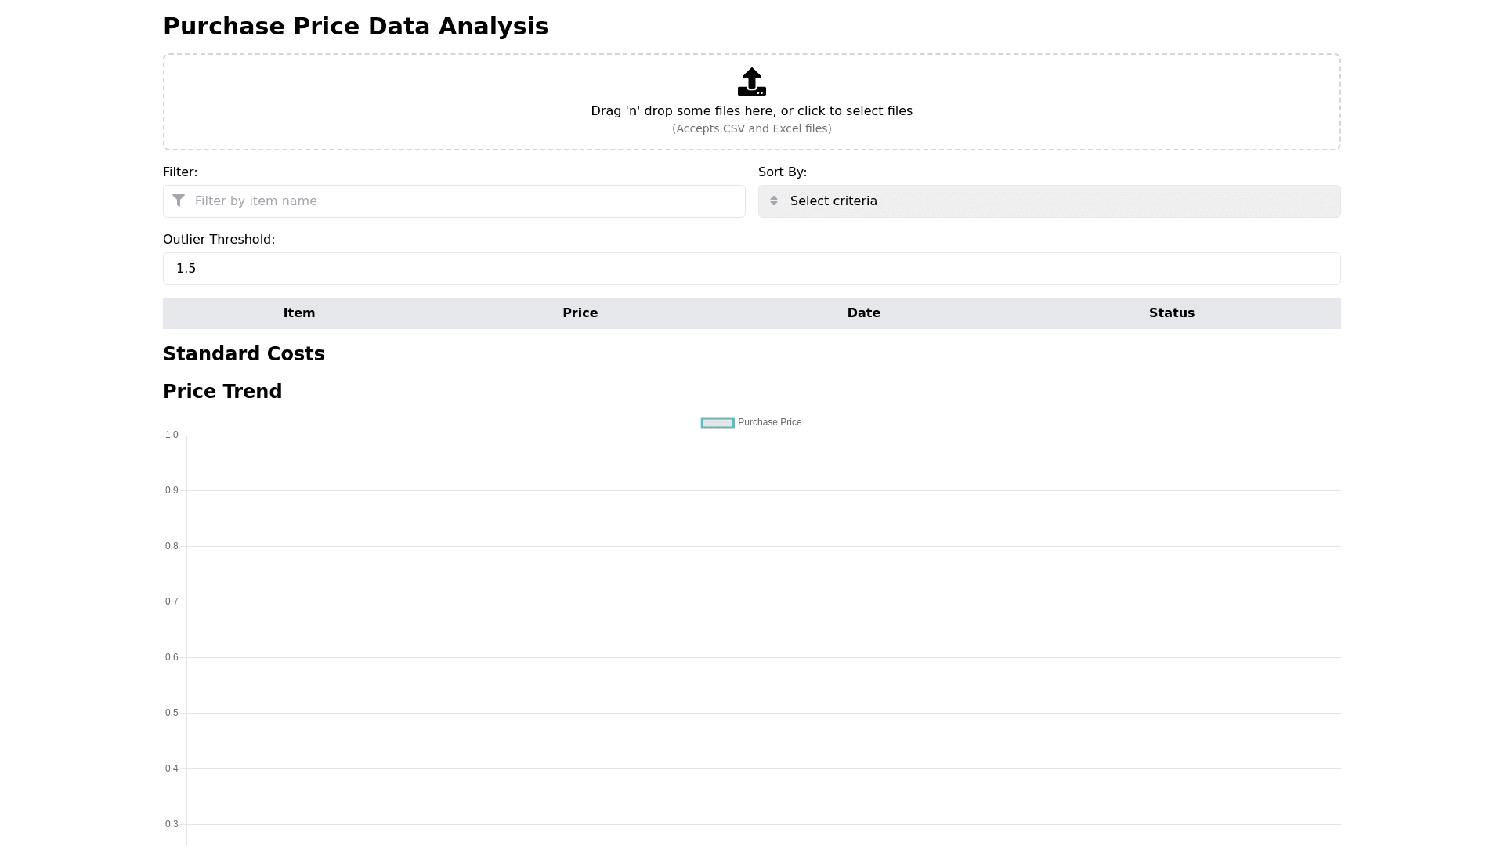Click the Price column header
The image size is (1504, 846).
pyautogui.click(x=580, y=313)
